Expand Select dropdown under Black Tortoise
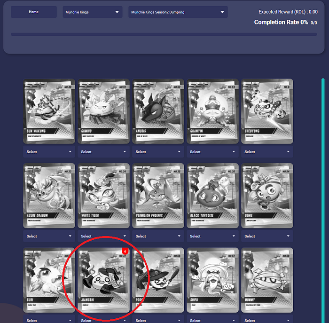 pyautogui.click(x=212, y=236)
